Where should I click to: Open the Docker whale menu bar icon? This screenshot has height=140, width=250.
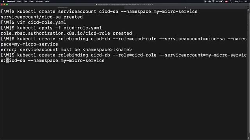209,2
